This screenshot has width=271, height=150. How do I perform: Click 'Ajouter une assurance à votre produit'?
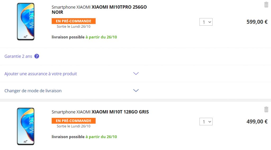tap(40, 74)
